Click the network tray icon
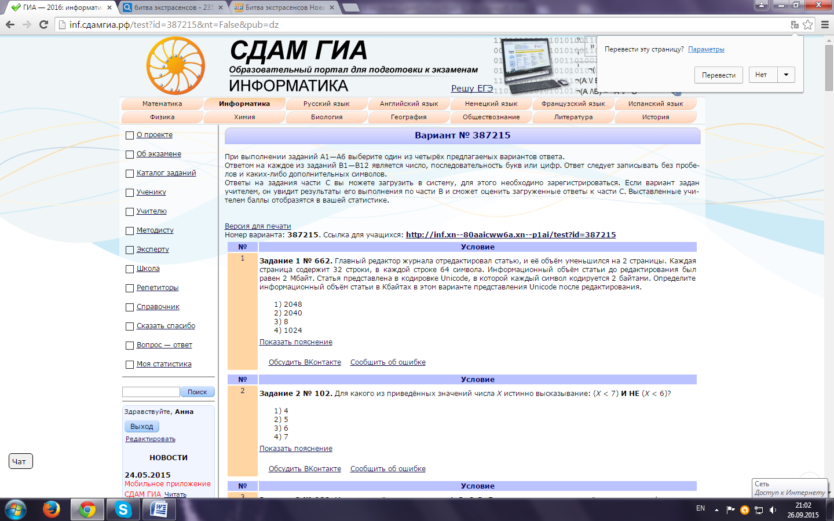834x521 pixels. click(759, 510)
